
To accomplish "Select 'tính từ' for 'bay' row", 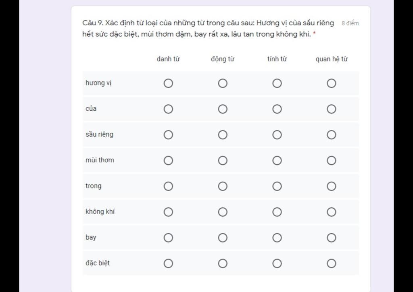I will (277, 238).
